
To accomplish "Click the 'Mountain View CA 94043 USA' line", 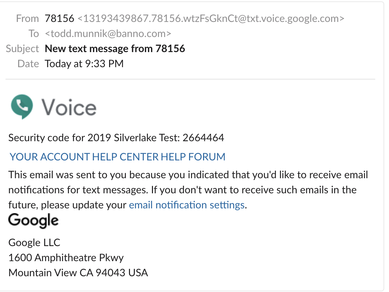I will (78, 273).
